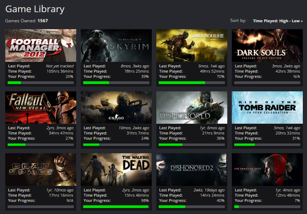The image size is (307, 214).
Task: Click '10mos, 2wks ago' last played value
Action: 134,128
